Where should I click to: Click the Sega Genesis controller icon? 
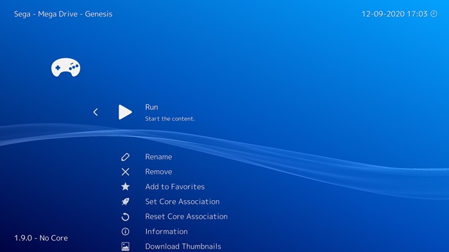click(66, 67)
